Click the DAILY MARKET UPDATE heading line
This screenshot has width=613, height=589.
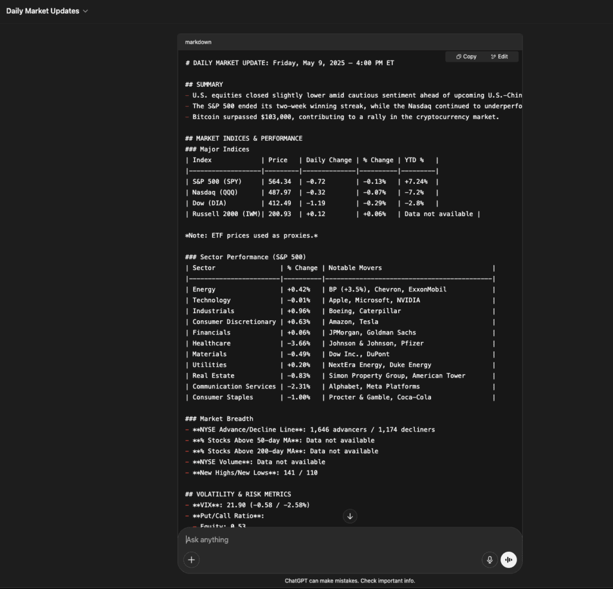[290, 63]
